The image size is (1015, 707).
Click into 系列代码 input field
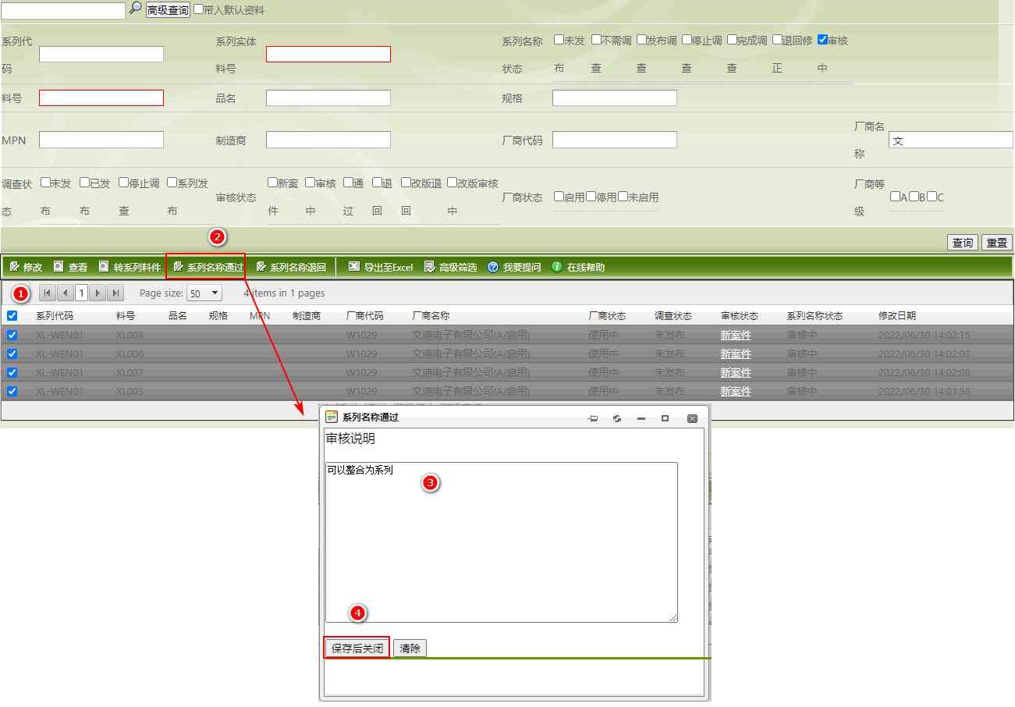(x=101, y=54)
